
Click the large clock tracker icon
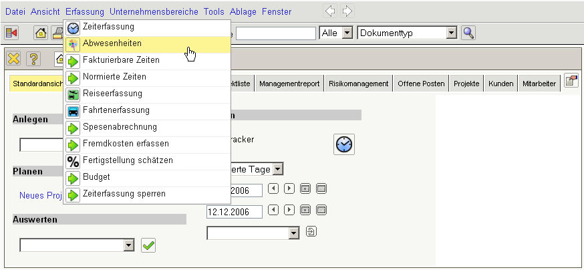point(343,144)
